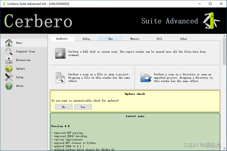The image size is (227, 151).
Task: Click the Cerbero title bar app icon
Action: coord(4,4)
